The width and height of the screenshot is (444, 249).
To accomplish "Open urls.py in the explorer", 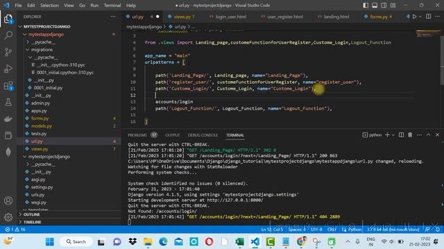I will coord(37,195).
